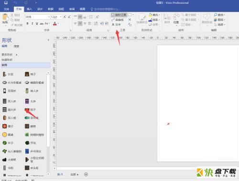Open the shape tool dropdown arrow
The image size is (239, 181).
[x=133, y=15]
